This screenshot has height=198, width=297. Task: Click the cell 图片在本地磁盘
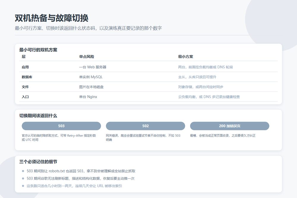coord(91,87)
